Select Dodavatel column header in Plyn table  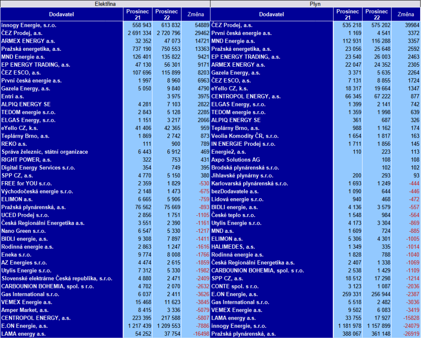pyautogui.click(x=271, y=15)
